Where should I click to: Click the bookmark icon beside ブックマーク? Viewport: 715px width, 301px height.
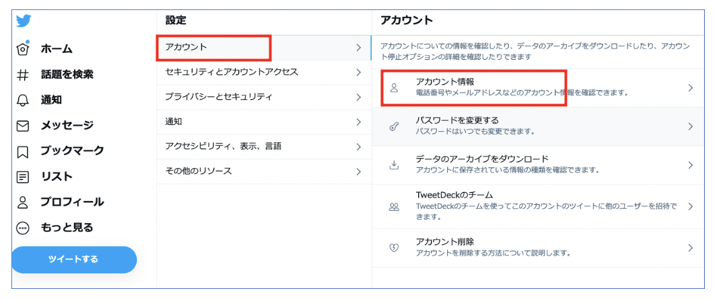[x=23, y=151]
